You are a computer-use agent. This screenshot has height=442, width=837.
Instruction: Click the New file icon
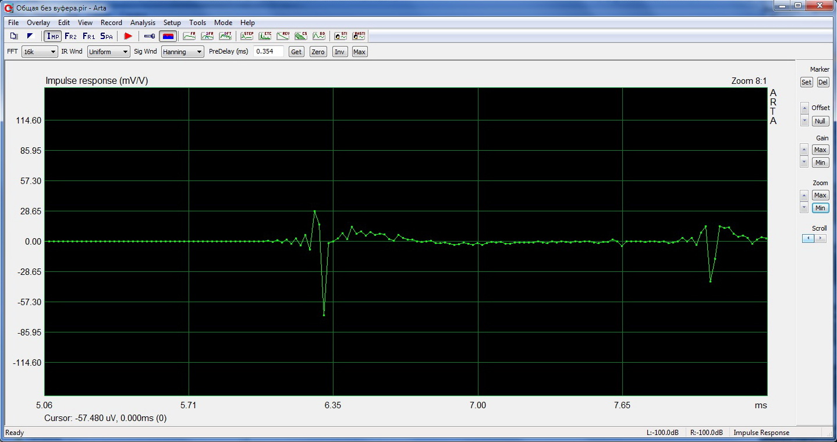coord(13,36)
